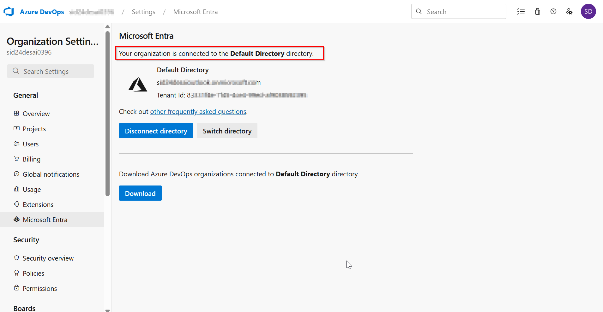The height and width of the screenshot is (312, 603).
Task: Click the Tenant Id text
Action: (x=232, y=95)
